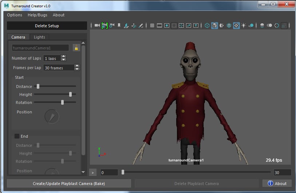The width and height of the screenshot is (296, 193).
Task: Toggle the Grid display icon
Action: [x=152, y=25]
